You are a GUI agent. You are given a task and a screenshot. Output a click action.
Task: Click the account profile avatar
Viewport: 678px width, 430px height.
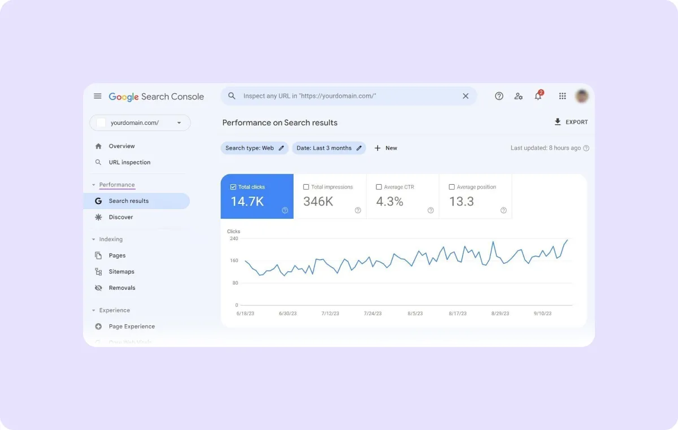[x=582, y=96]
